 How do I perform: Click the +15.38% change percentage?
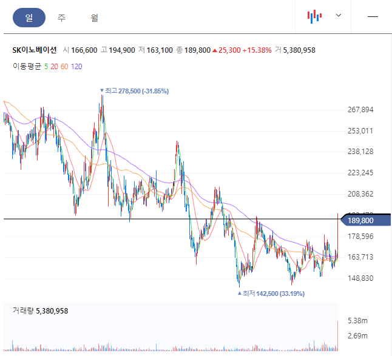coord(257,50)
